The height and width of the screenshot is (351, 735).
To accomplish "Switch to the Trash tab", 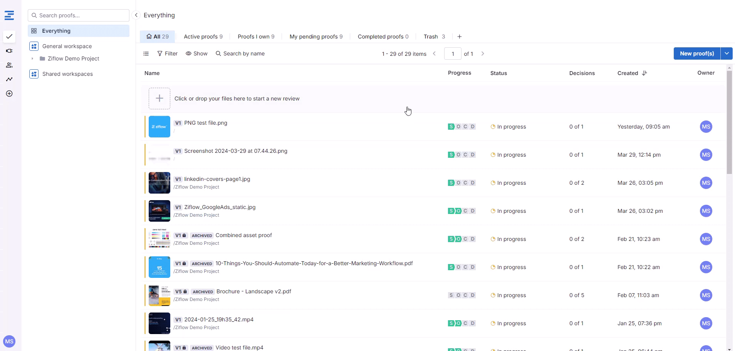I will tap(434, 37).
